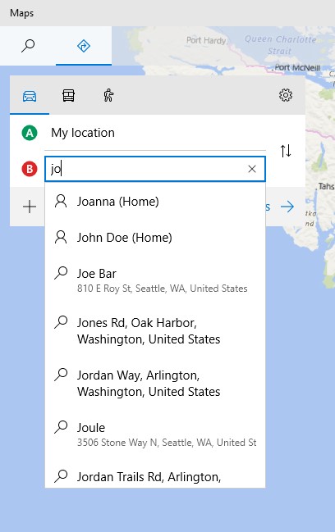Screen dimensions: 335x532
Task: Click contact icon beside John Doe (Home)
Action: click(61, 237)
